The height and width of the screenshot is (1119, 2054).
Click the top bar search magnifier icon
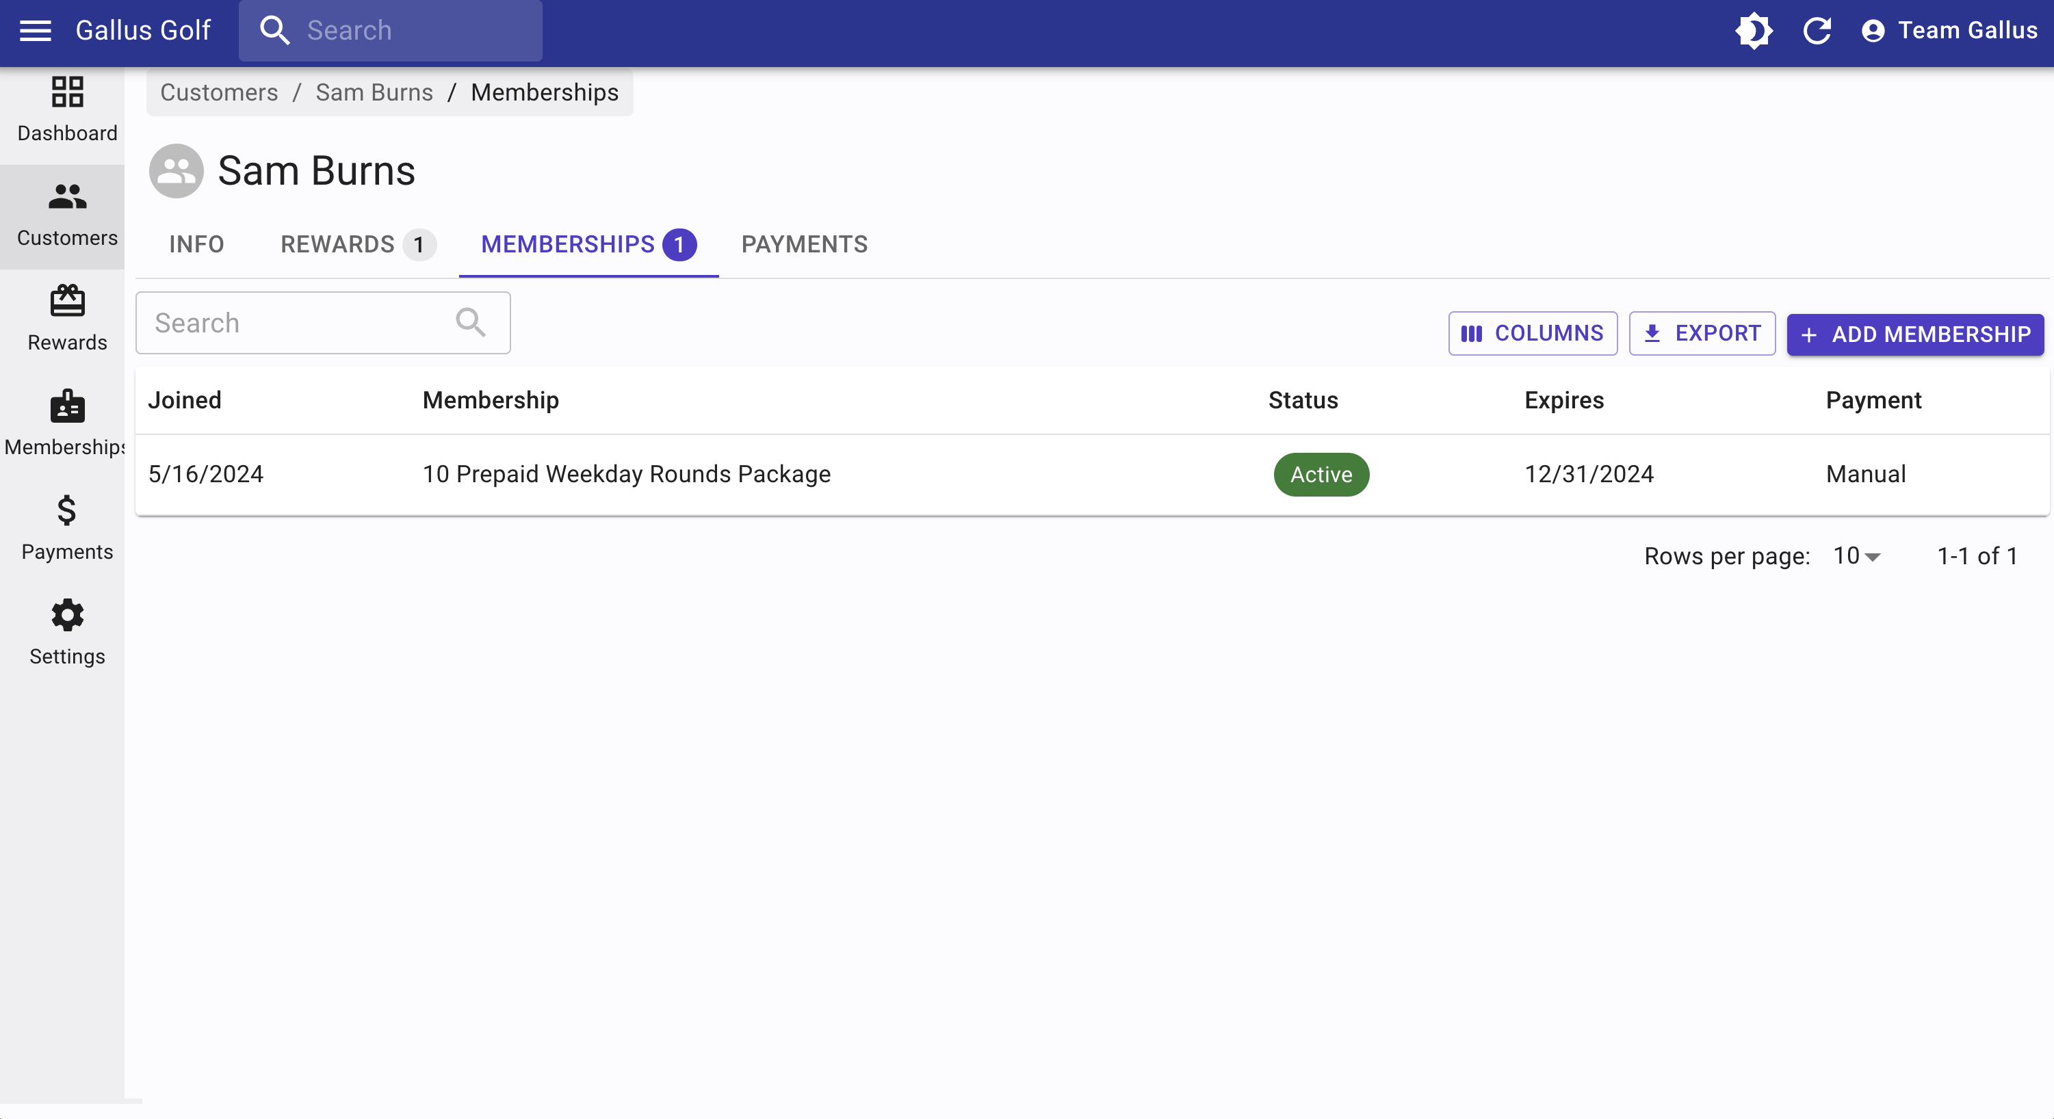point(274,30)
